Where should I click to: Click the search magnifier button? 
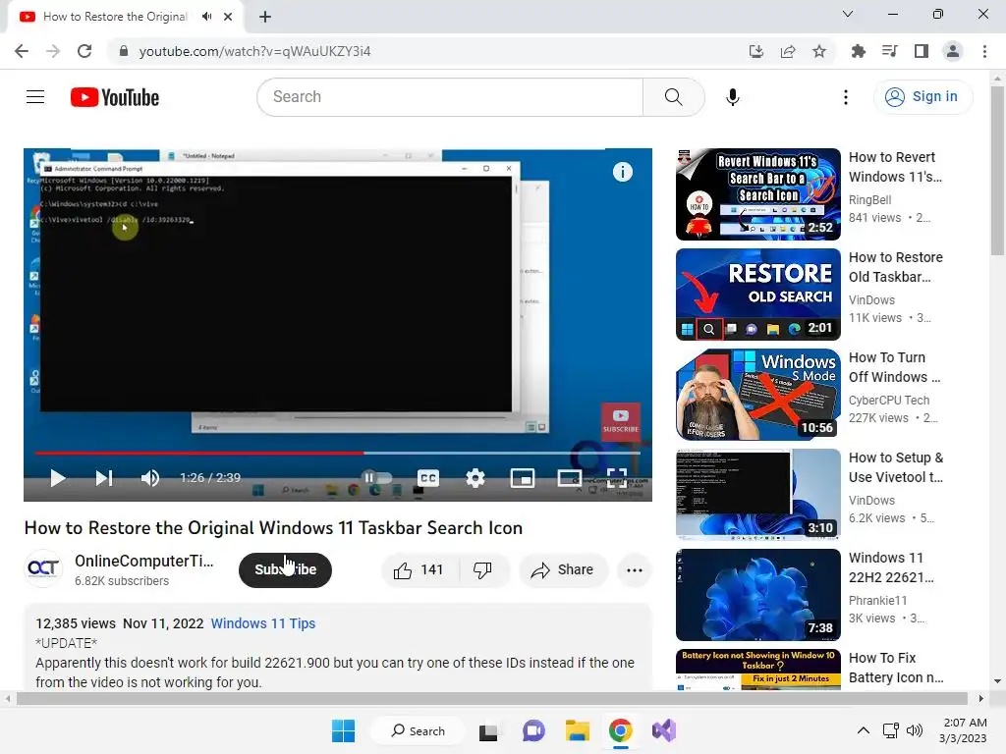673,97
